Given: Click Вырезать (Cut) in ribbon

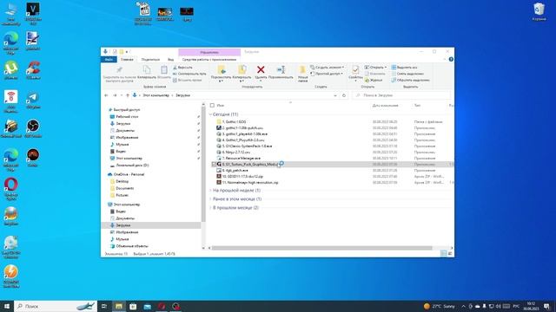Looking at the screenshot, I should (182, 68).
